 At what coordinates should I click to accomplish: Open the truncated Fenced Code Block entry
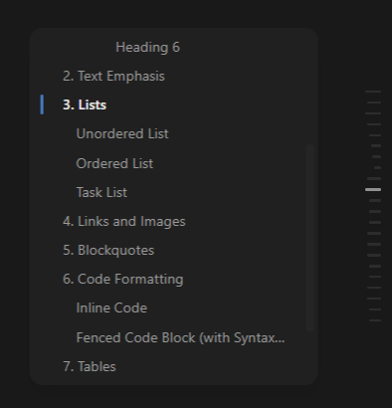180,337
